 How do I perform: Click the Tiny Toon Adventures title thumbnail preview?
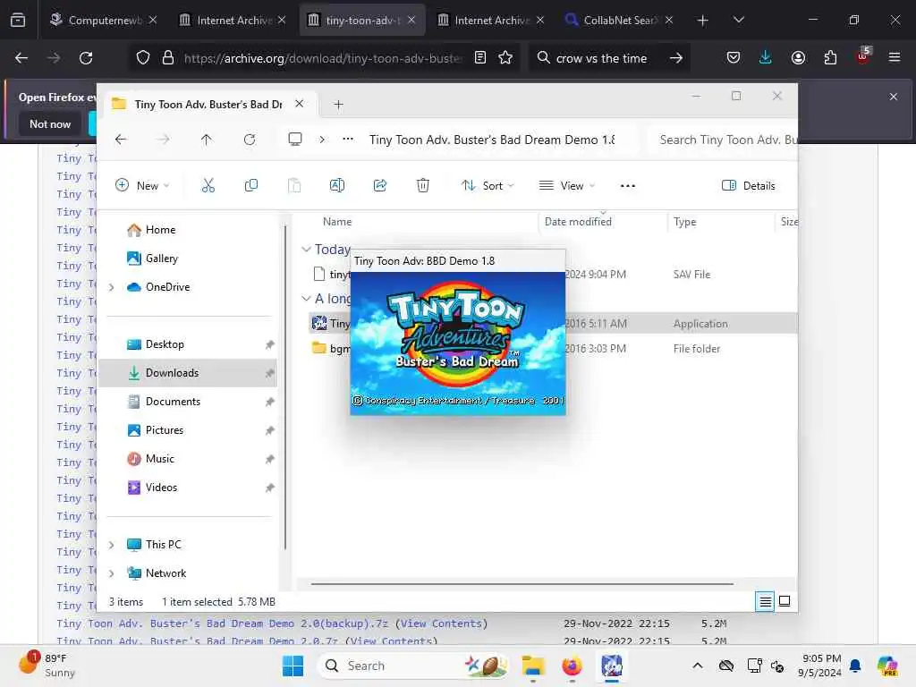click(x=458, y=344)
